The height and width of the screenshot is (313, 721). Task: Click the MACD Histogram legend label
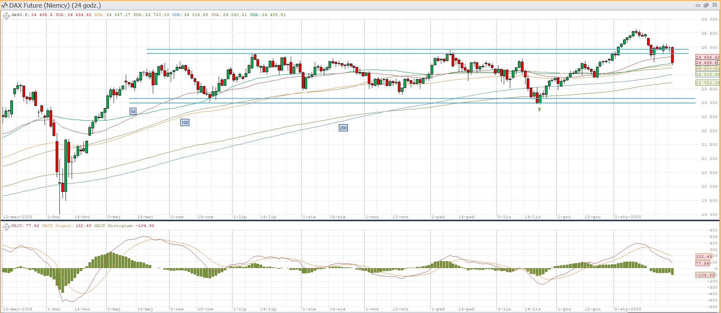(x=114, y=226)
